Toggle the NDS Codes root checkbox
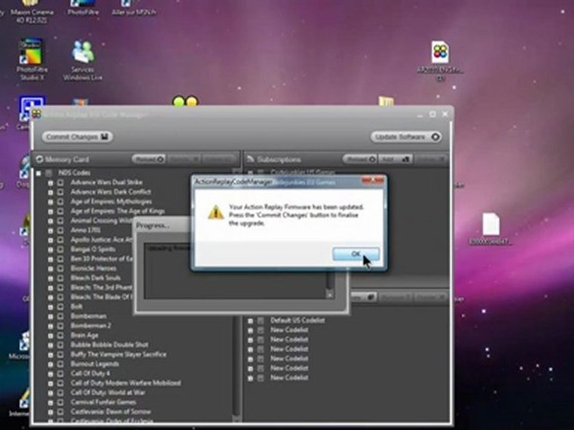Image resolution: width=574 pixels, height=430 pixels. pyautogui.click(x=49, y=173)
